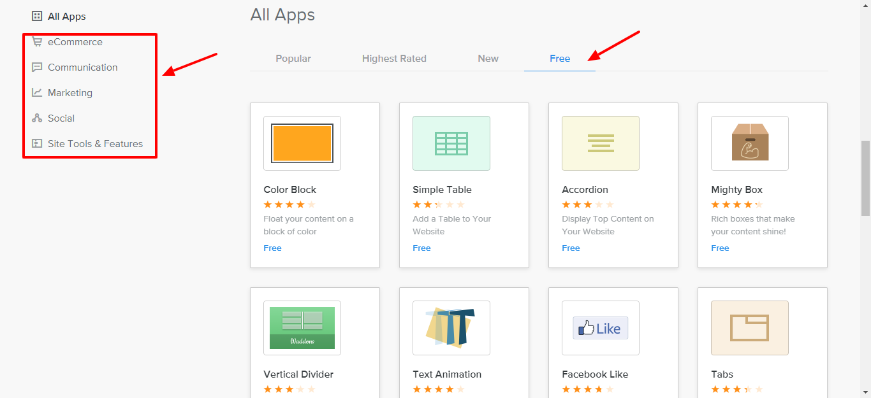Screen dimensions: 871x398
Task: Click the page vertical scrollbar thumb
Action: click(865, 178)
